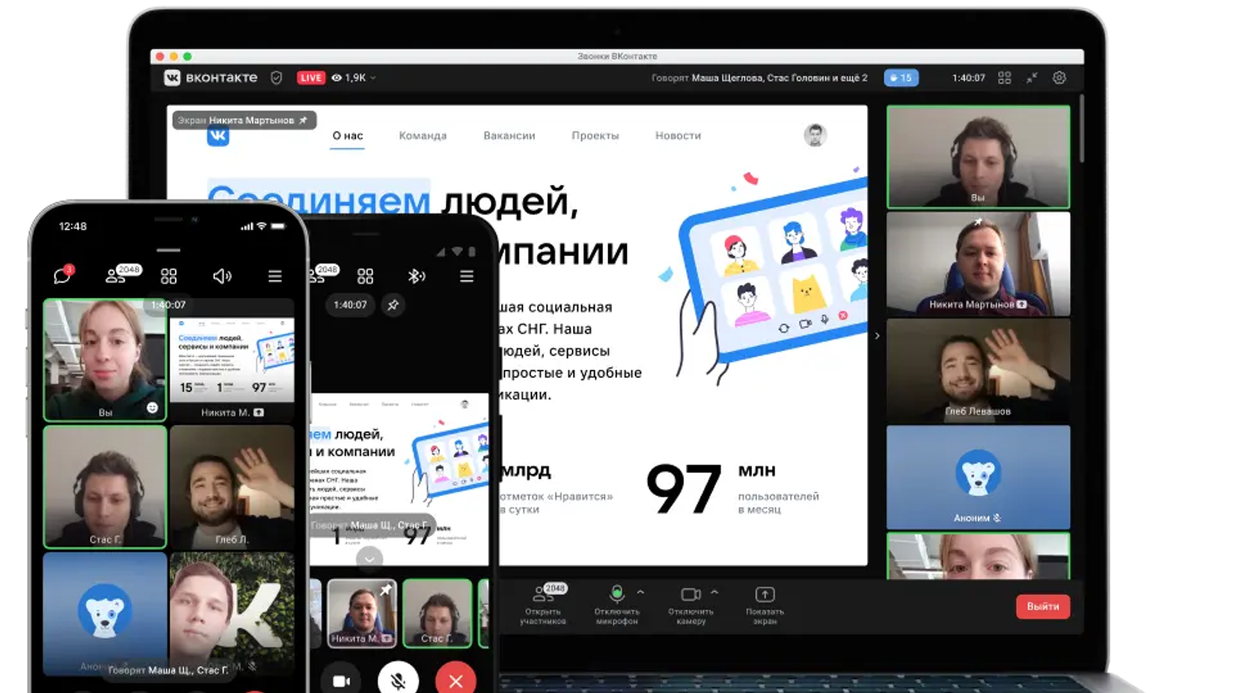
Task: Collapse the laptop participants side panel using its chevron
Action: click(877, 336)
